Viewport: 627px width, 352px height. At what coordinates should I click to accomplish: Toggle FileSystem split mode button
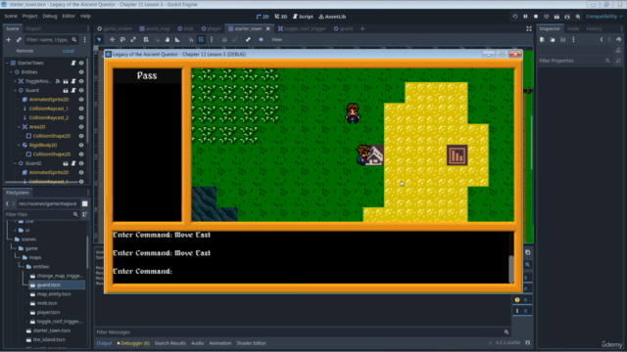(x=85, y=203)
